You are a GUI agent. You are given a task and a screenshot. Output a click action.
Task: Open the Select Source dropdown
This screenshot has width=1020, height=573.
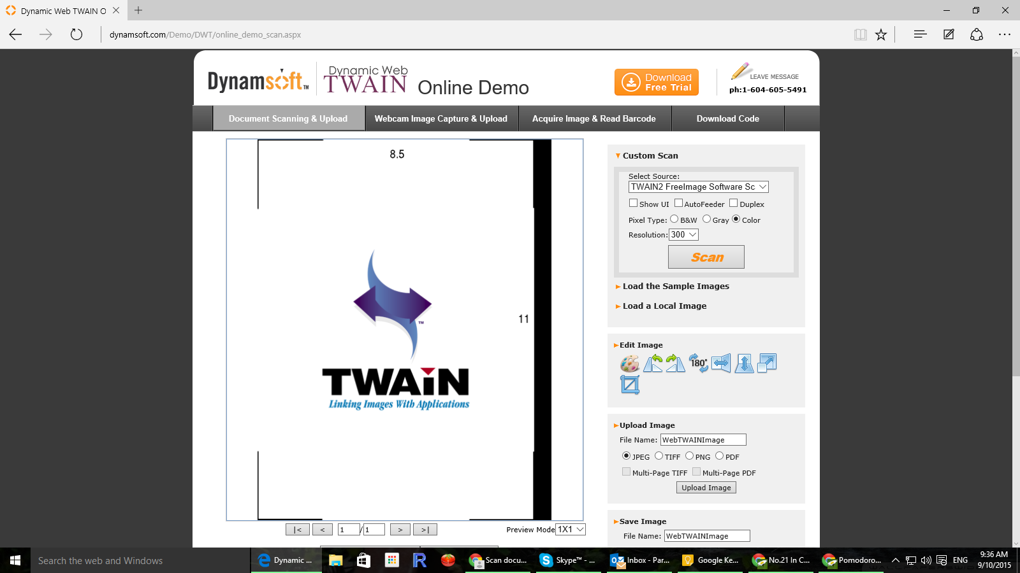pyautogui.click(x=698, y=187)
